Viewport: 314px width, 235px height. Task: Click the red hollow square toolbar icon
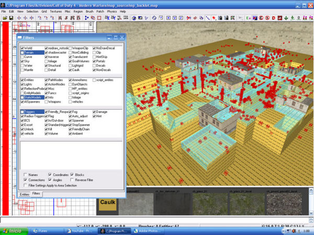[99, 18]
